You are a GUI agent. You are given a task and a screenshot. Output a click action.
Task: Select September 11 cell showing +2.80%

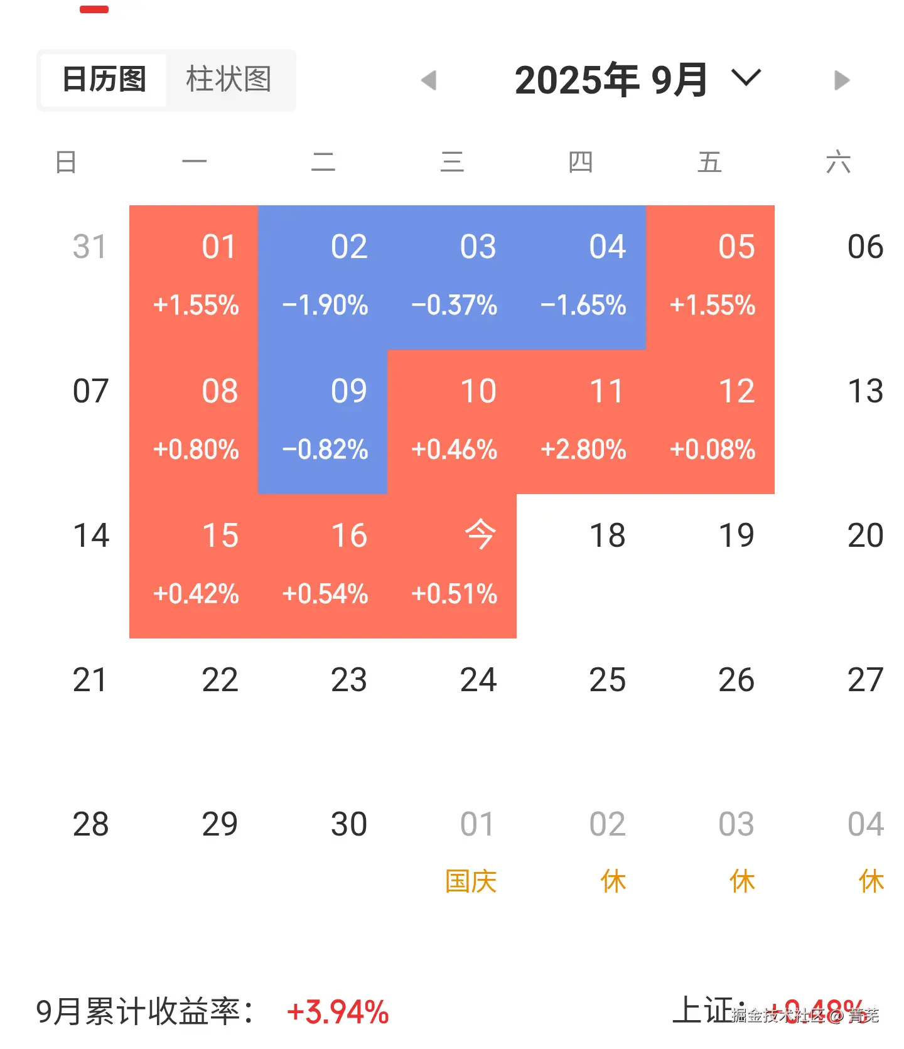(x=581, y=421)
